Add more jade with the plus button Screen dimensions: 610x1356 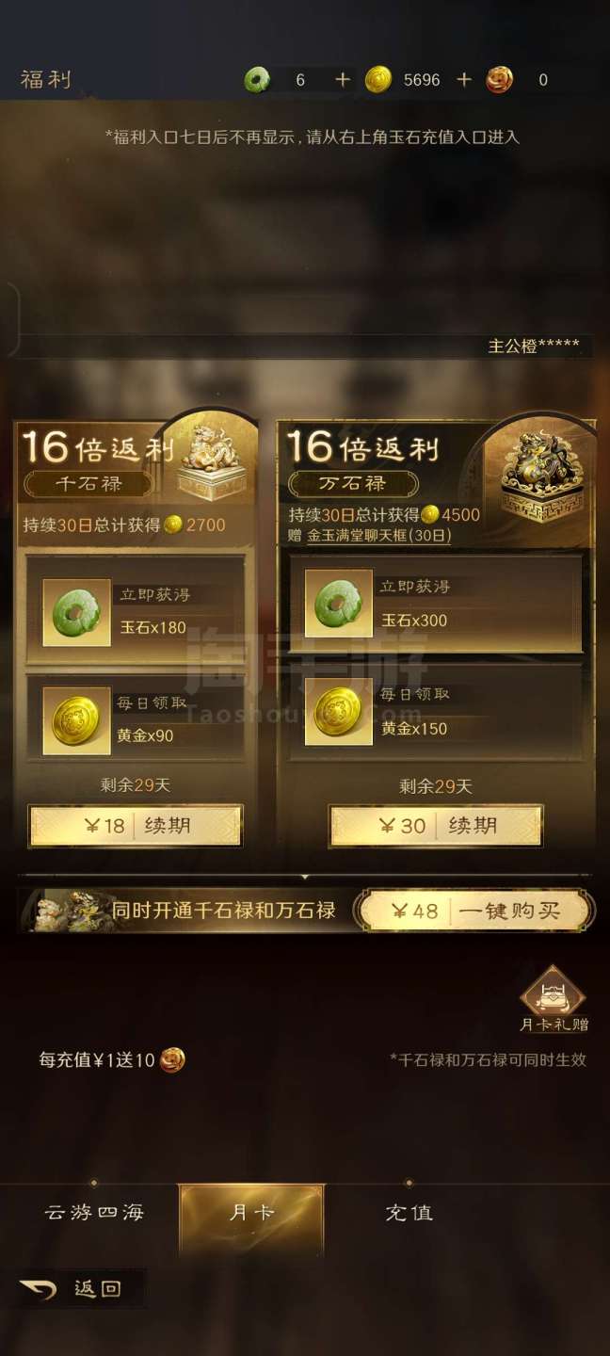point(342,80)
